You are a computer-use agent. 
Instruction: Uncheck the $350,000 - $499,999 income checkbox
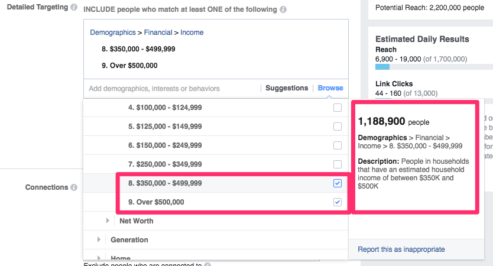(x=338, y=183)
